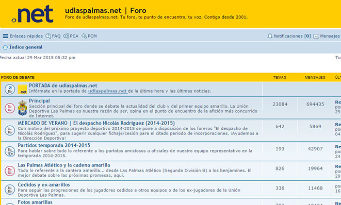Screen dimensions: 341x205
Task: Click the Notificaciones bell icon
Action: click(270, 36)
